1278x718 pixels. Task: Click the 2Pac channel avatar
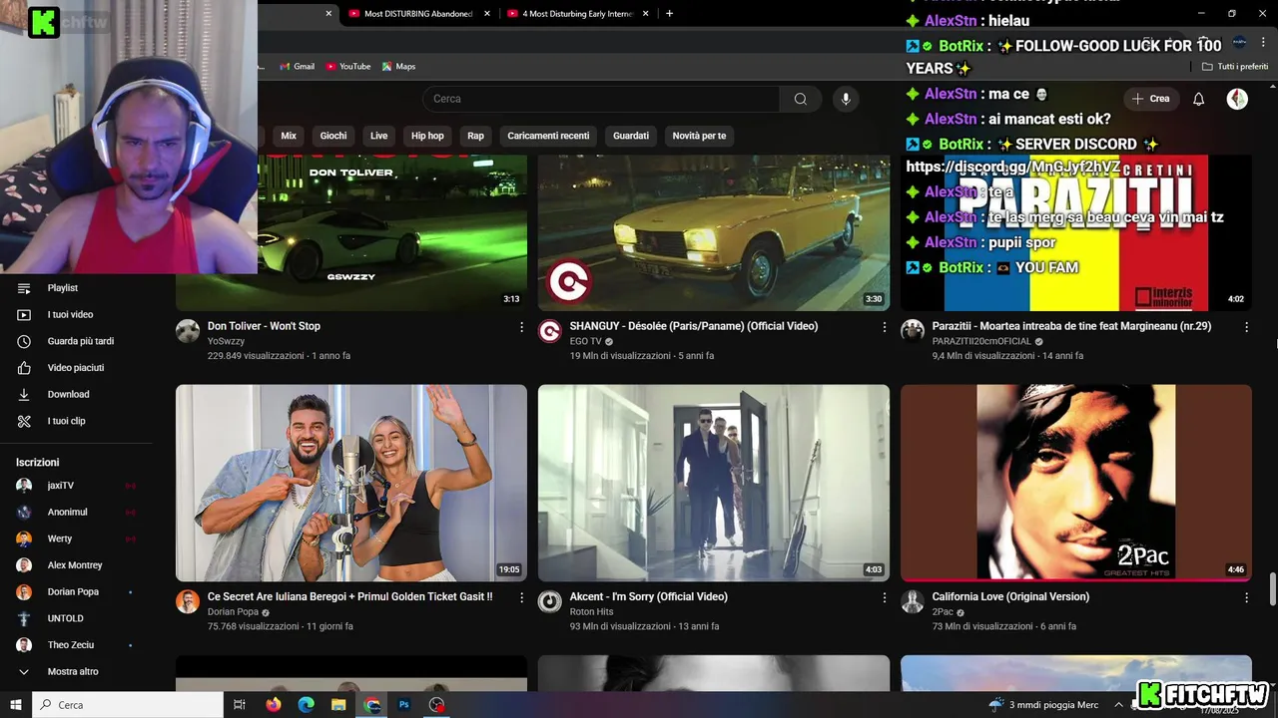point(913,601)
